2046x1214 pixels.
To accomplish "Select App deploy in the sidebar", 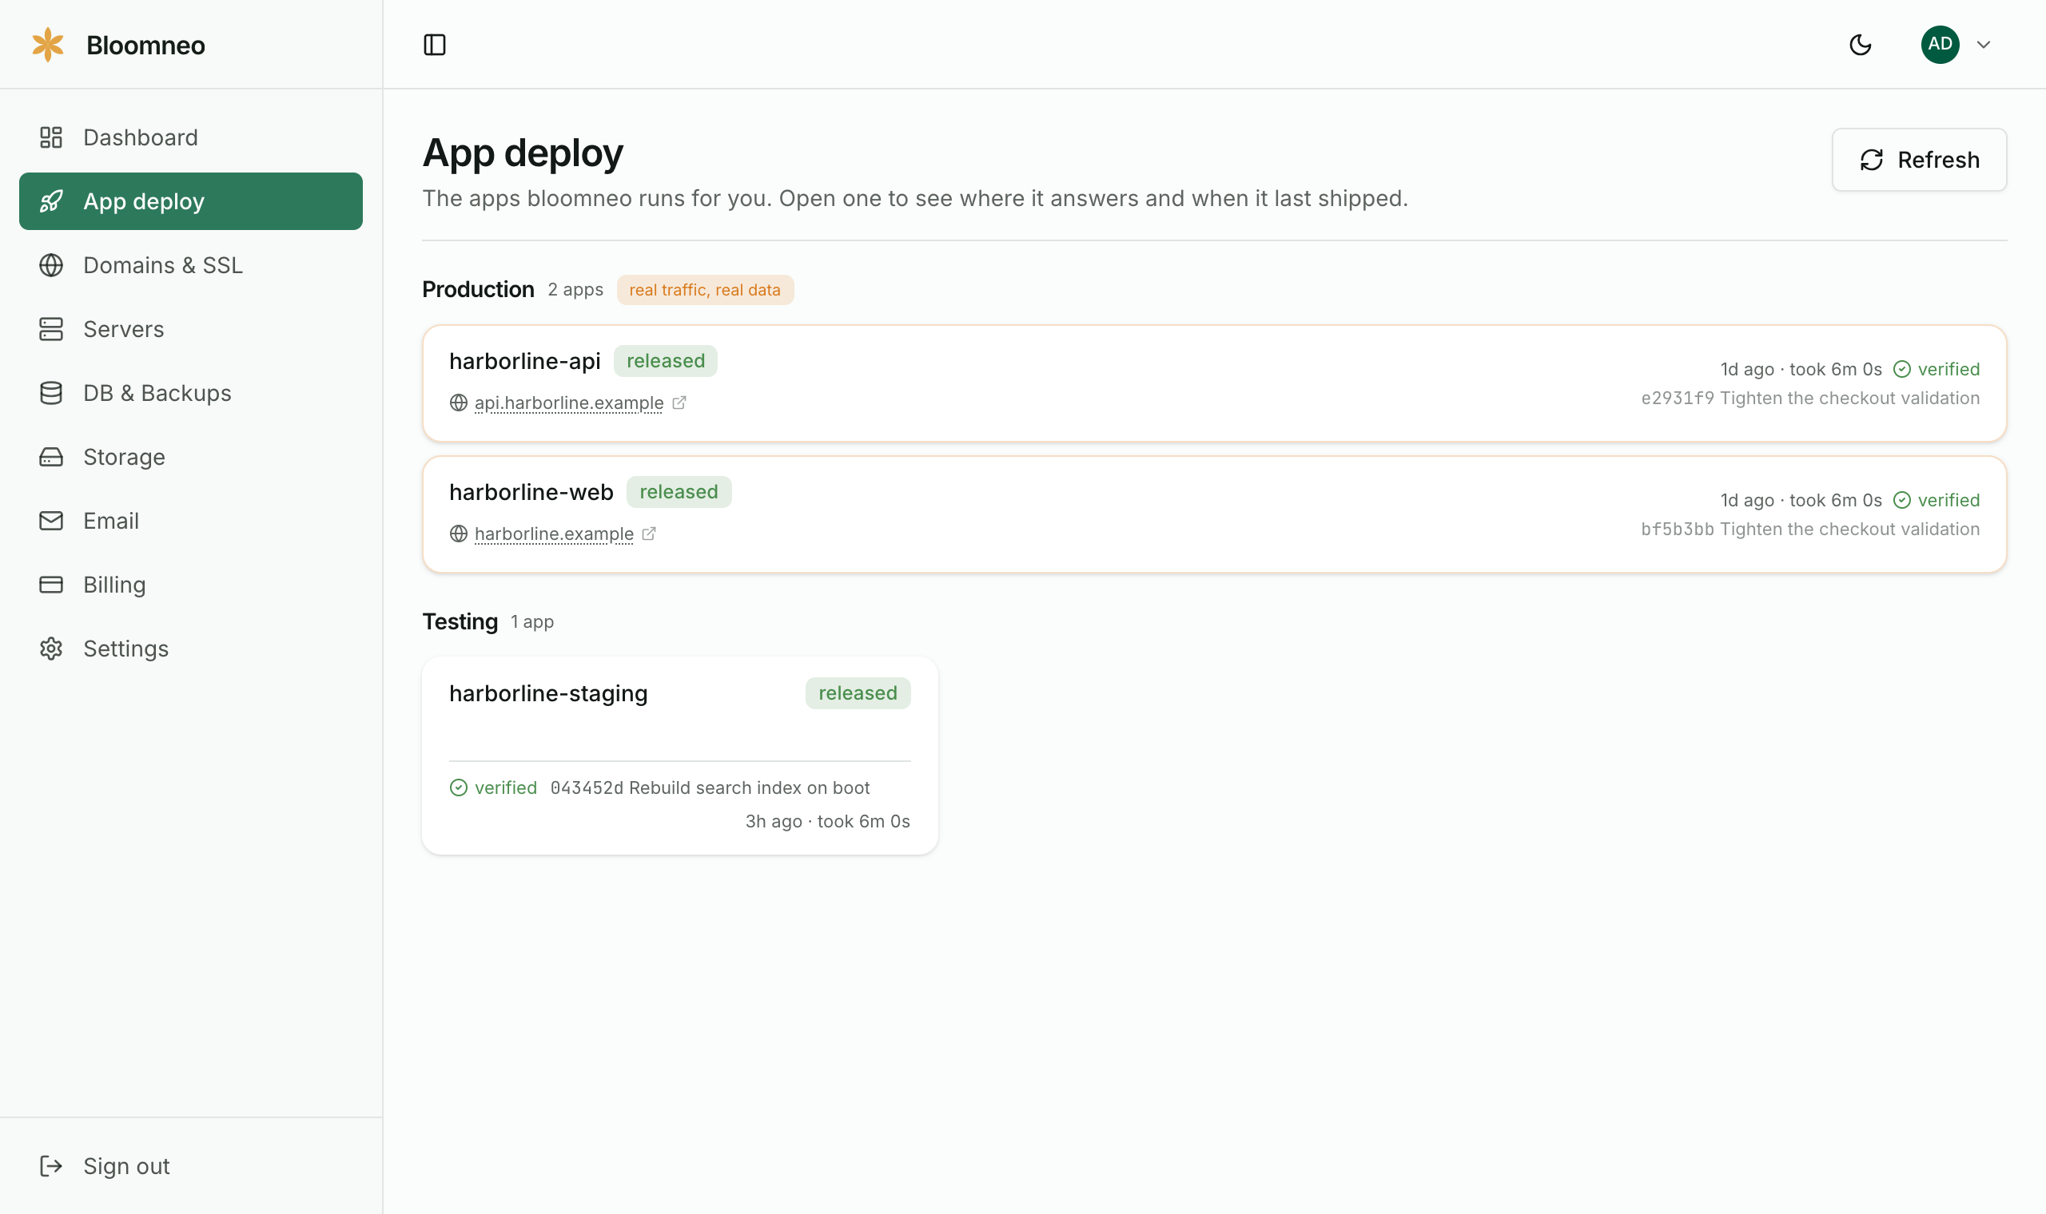I will tap(191, 201).
